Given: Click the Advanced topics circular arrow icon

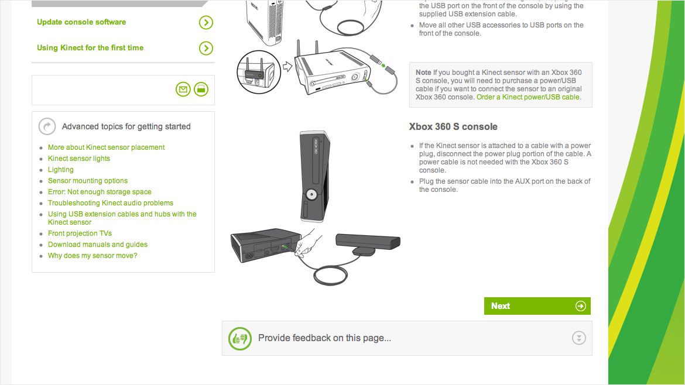Looking at the screenshot, I should (x=47, y=126).
